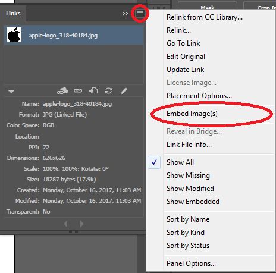The image size is (276, 273).
Task: Go to next link with the right arrow
Action: (81, 224)
